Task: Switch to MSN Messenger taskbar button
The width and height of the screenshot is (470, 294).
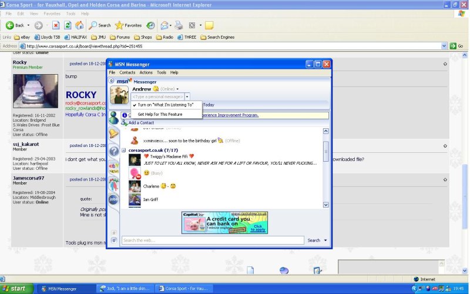Action: click(66, 289)
